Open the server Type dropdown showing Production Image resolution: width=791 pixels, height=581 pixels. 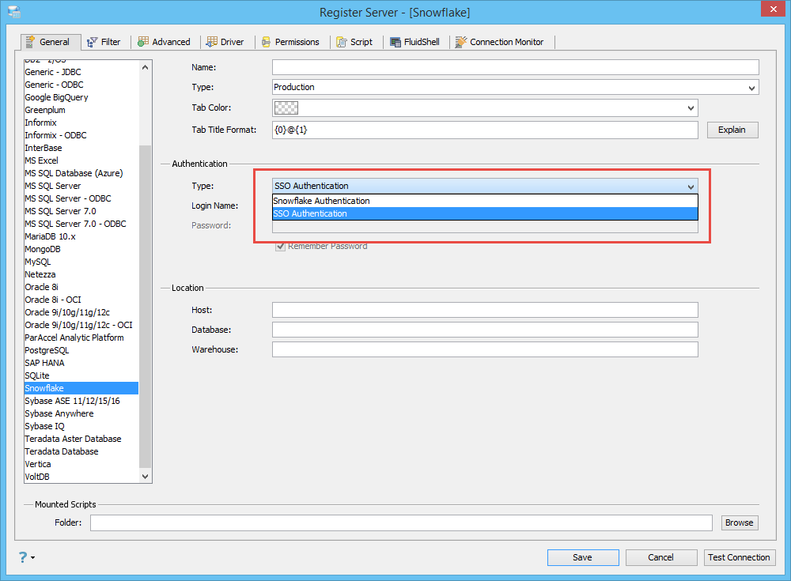tap(515, 87)
